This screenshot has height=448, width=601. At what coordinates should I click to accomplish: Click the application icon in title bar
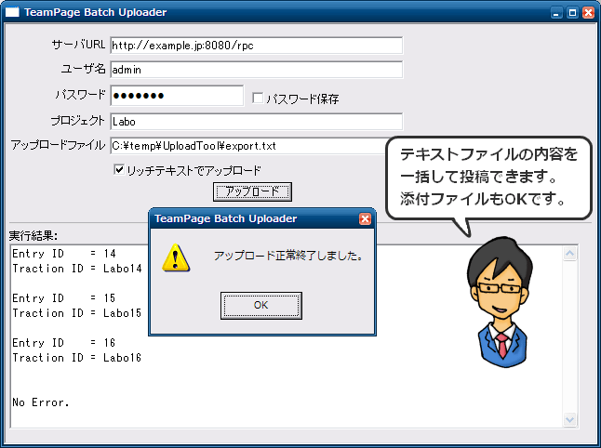(12, 12)
